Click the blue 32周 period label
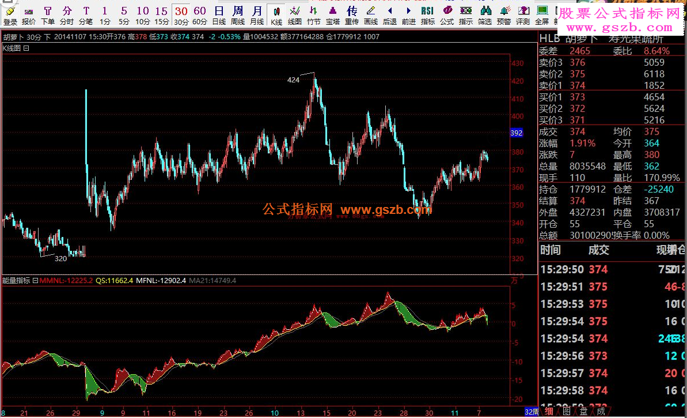Viewport: 687px width, 418px height. pyautogui.click(x=532, y=412)
